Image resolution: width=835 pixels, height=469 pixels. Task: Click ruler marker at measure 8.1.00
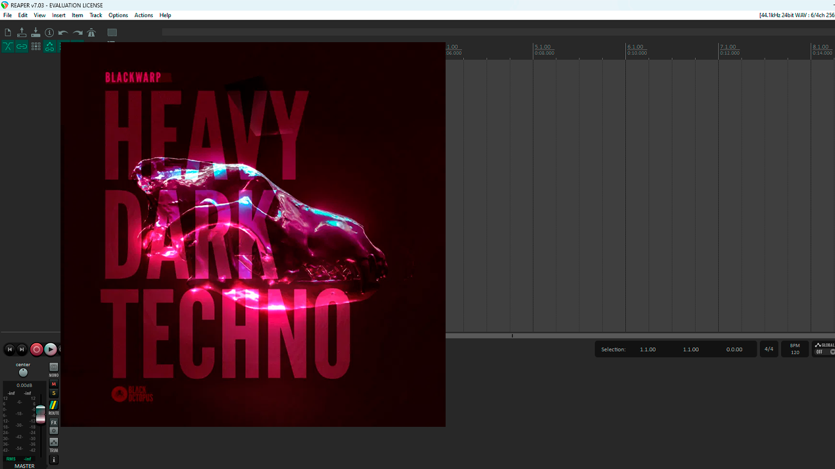[x=820, y=47]
